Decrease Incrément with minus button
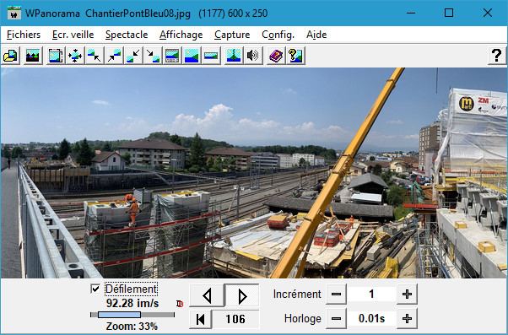The height and width of the screenshot is (335, 508). point(337,294)
